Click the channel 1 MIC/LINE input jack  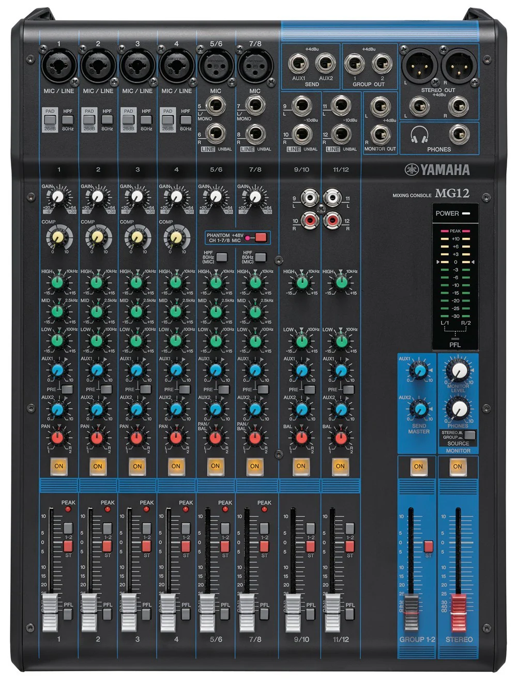tap(58, 66)
